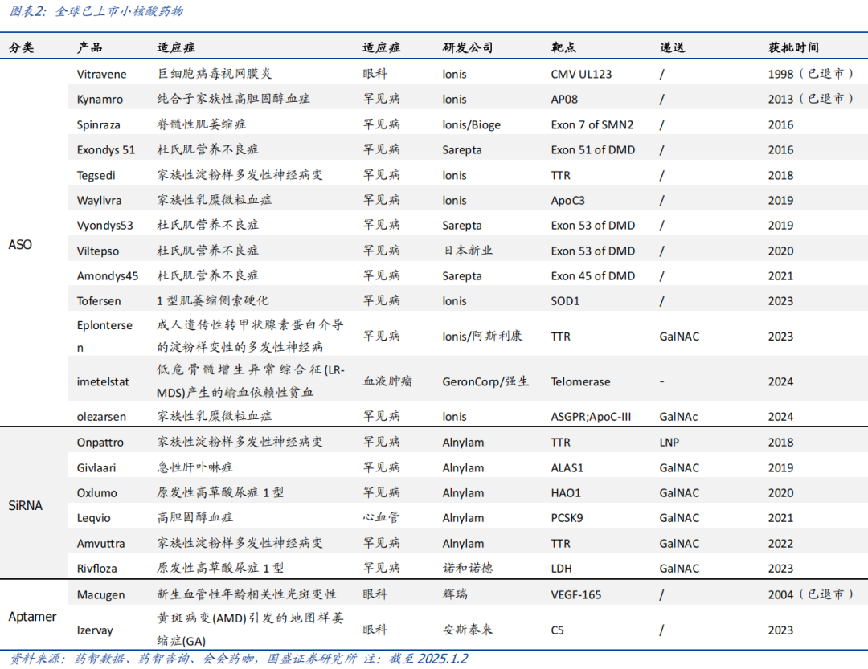Click product name imetelstat
868x669 pixels.
pos(103,381)
